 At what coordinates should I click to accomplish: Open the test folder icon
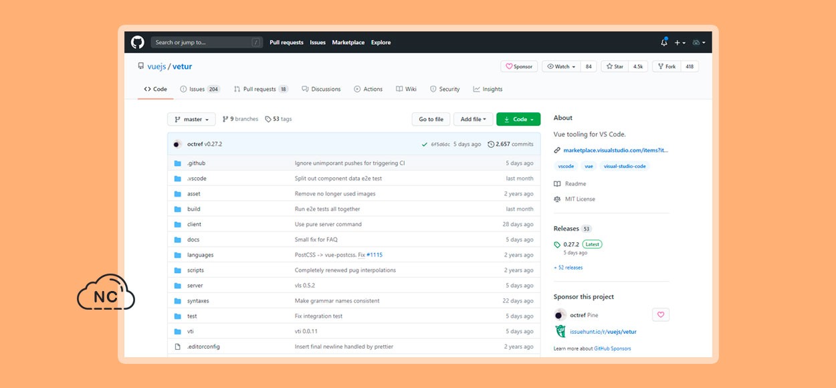coord(178,316)
